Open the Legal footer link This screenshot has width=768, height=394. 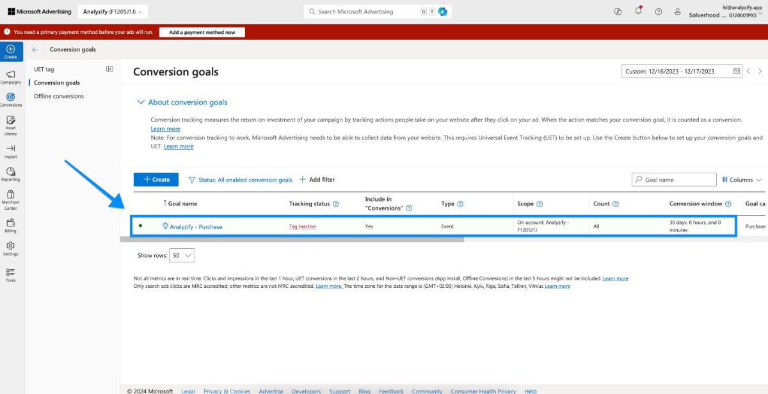click(188, 391)
